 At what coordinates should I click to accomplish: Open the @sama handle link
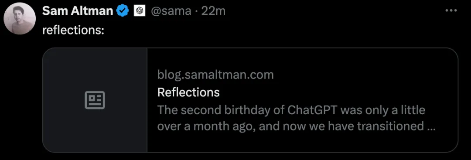(x=171, y=11)
